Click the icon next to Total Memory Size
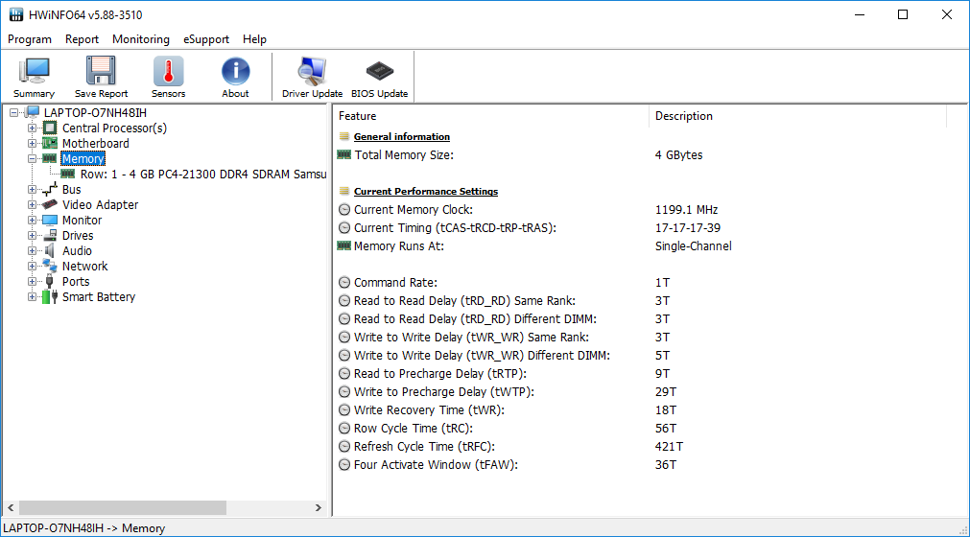 (343, 154)
